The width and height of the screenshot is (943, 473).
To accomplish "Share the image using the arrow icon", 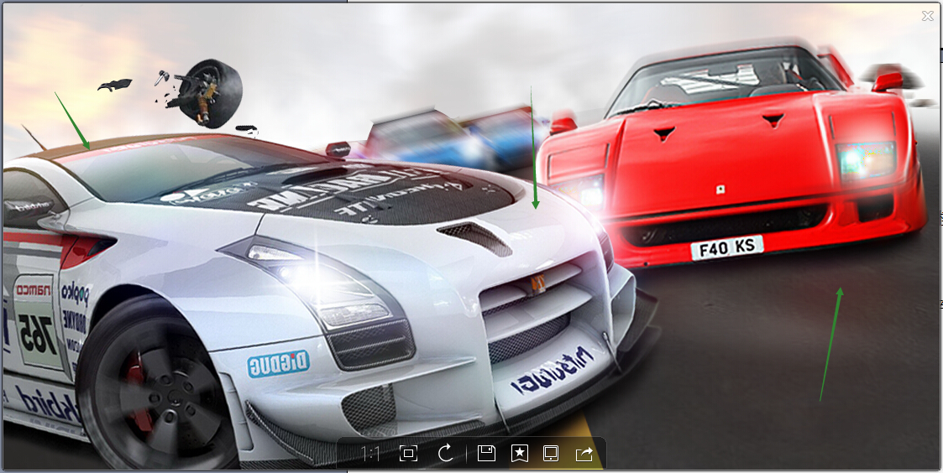I will pos(584,454).
